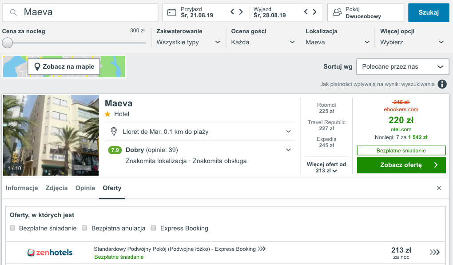The height and width of the screenshot is (265, 453).
Task: Select the Travel Republic 227 zł offer
Action: (x=326, y=125)
